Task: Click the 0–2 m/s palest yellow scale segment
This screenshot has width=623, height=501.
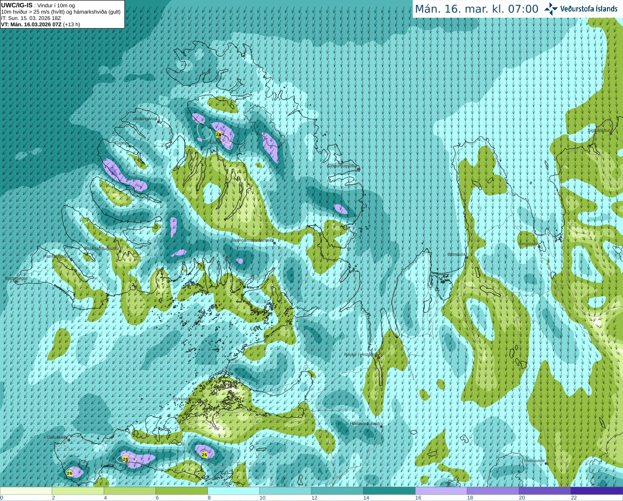Action: (x=26, y=491)
